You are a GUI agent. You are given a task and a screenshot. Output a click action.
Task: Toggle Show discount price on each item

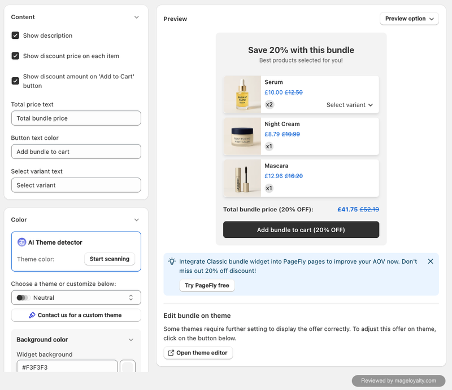(15, 56)
